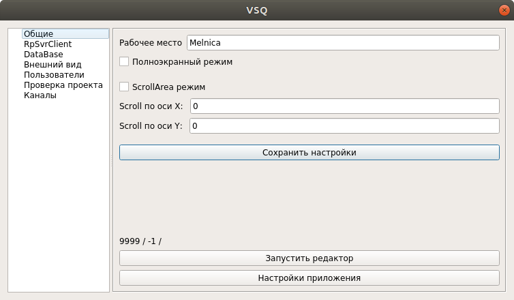The height and width of the screenshot is (300, 514).
Task: Open Проверка проекта section
Action: click(63, 85)
